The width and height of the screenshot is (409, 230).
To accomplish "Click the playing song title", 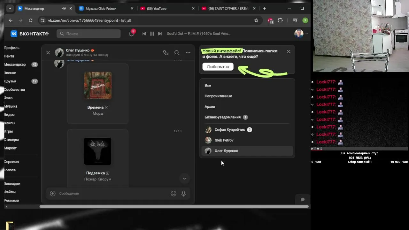I will coord(198,34).
